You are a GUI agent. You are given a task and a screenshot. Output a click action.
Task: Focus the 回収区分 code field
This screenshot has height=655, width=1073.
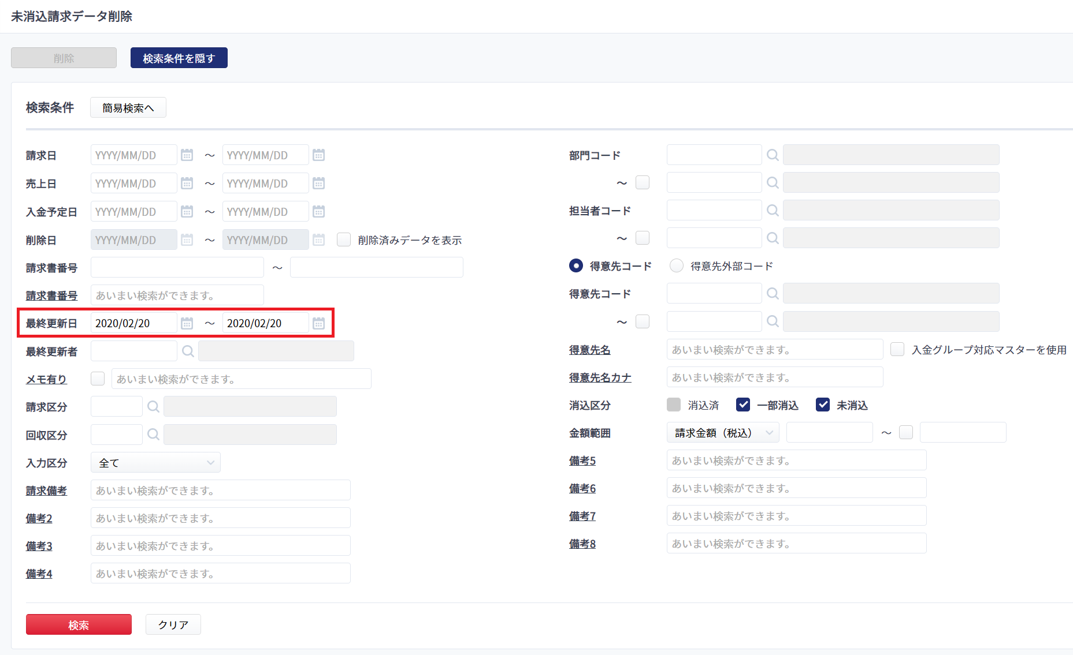pos(117,434)
